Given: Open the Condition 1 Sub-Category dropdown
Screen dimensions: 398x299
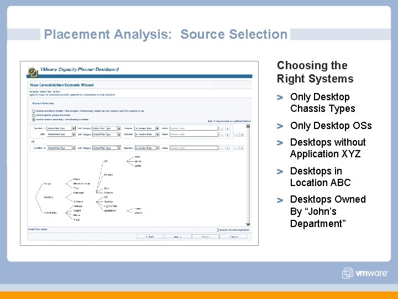Looking at the screenshot, I should [106, 128].
